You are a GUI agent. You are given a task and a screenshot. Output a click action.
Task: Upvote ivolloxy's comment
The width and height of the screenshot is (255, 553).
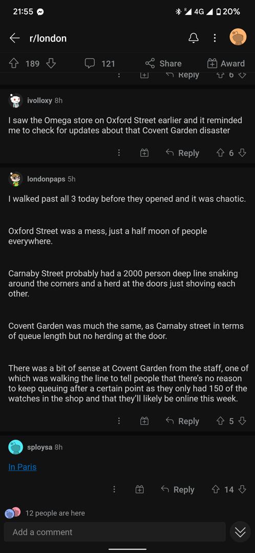221,153
